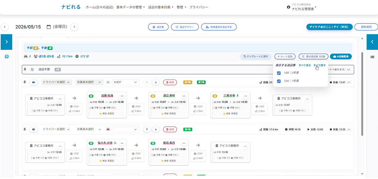378x179 pixels.
Task: Open more options on 三浦 紗季 card
Action: (x=246, y=96)
